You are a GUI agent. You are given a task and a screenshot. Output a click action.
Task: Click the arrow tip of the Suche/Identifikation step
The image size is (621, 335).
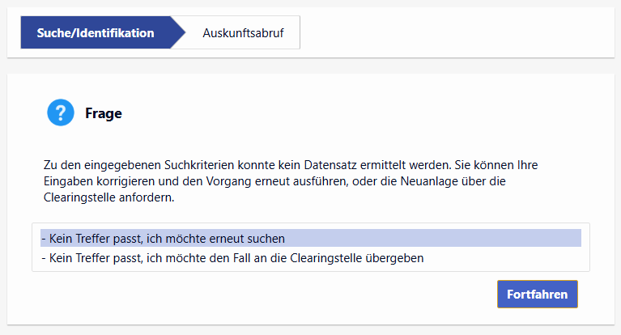[180, 33]
